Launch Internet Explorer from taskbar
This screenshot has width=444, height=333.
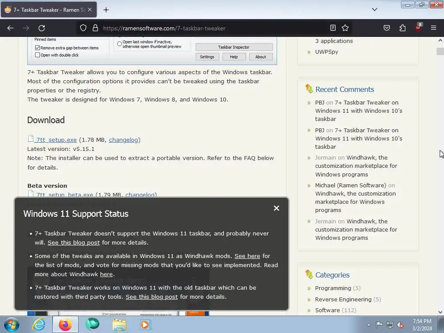[x=39, y=324]
